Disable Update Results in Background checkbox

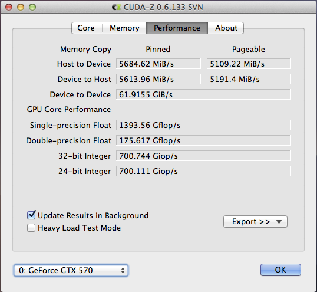pos(31,215)
